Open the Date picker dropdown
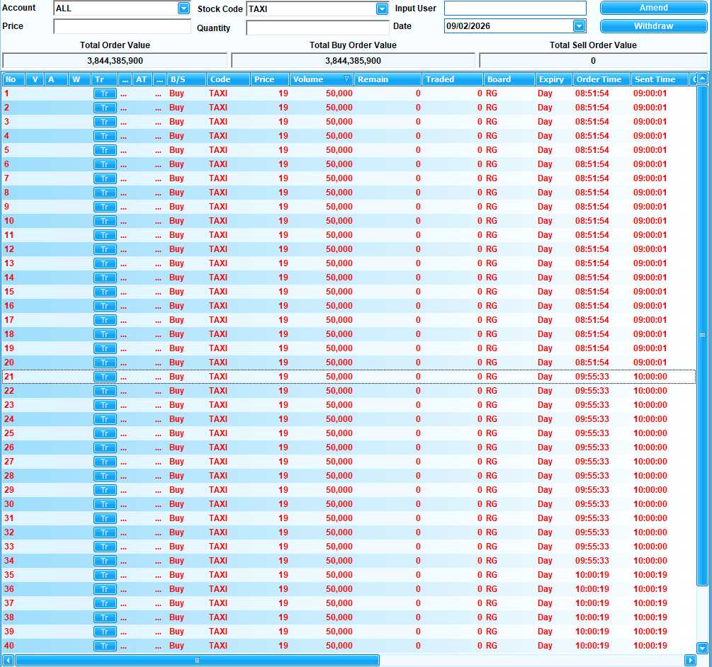Screen dimensions: 712x667 pos(579,26)
